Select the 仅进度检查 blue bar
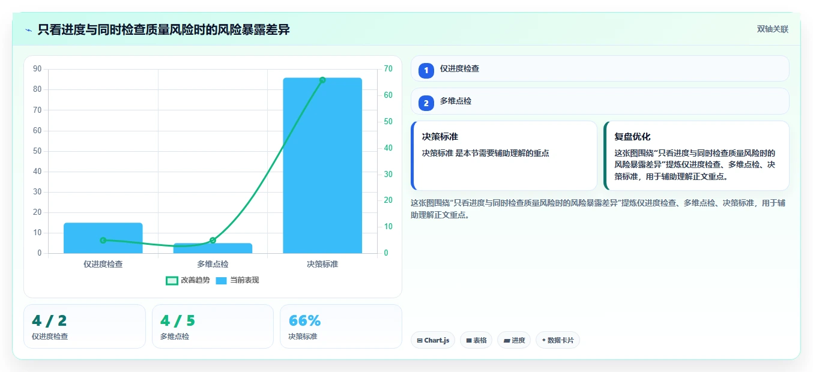 (x=103, y=238)
